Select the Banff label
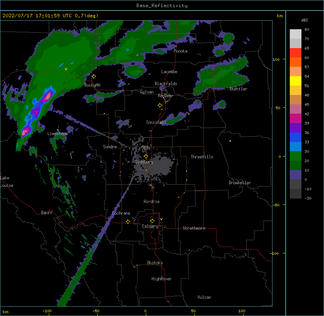 (47, 213)
